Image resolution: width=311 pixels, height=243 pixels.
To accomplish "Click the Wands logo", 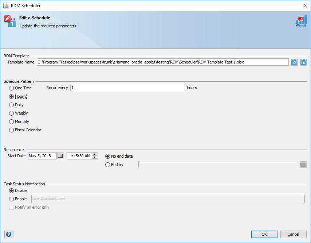I will 301,21.
